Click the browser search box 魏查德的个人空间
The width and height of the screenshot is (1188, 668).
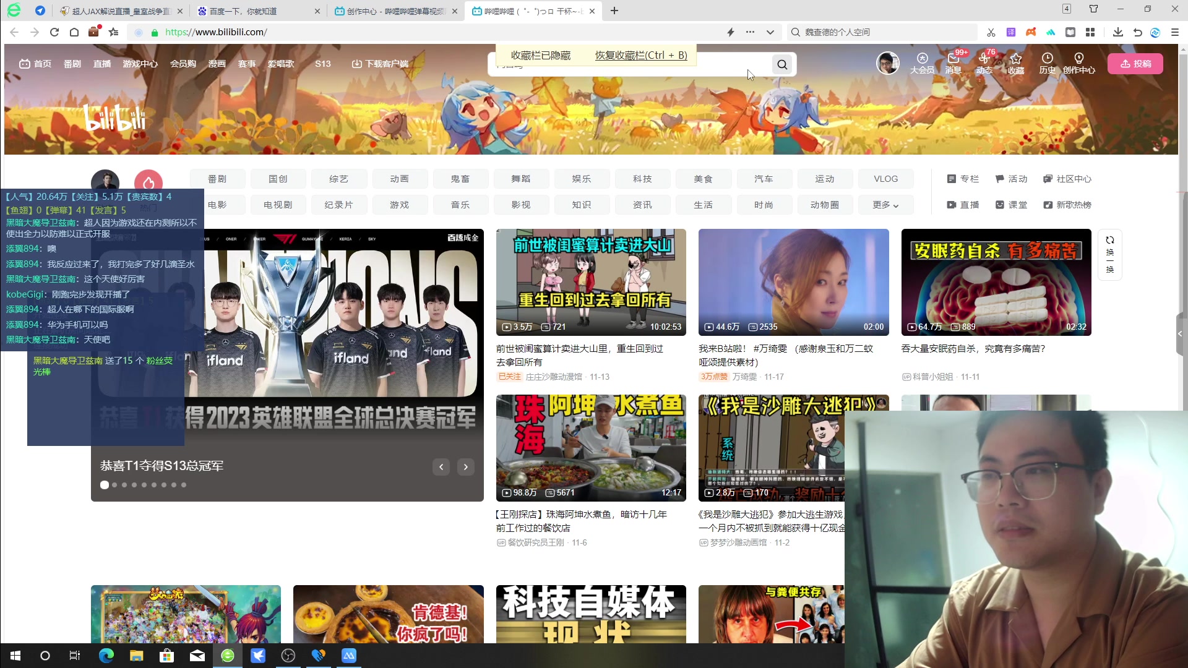click(x=883, y=32)
